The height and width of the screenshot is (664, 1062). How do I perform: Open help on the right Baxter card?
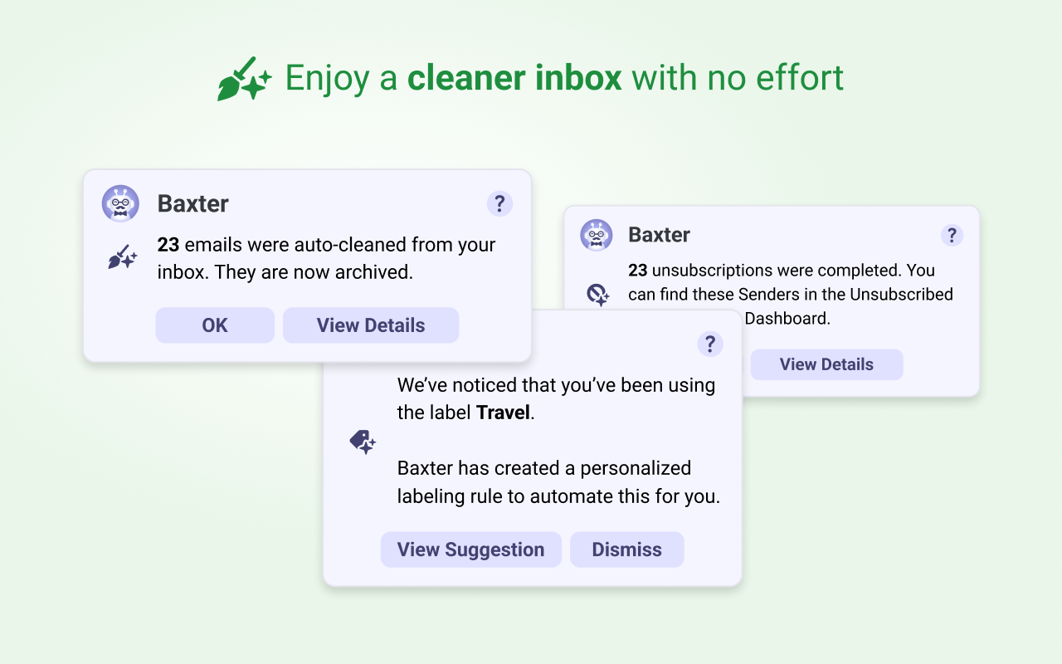click(x=952, y=235)
